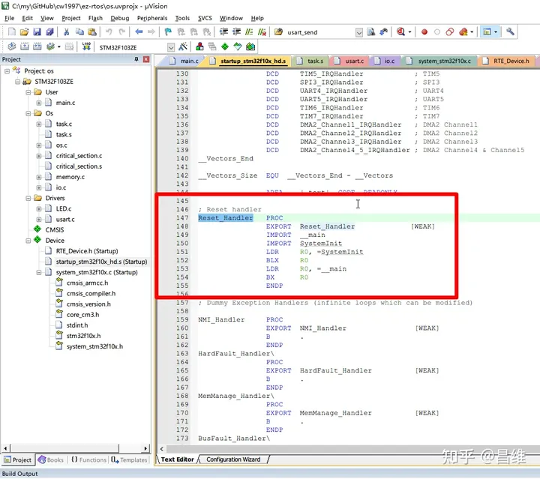Open the File menu
The width and height of the screenshot is (540, 479).
click(x=9, y=18)
